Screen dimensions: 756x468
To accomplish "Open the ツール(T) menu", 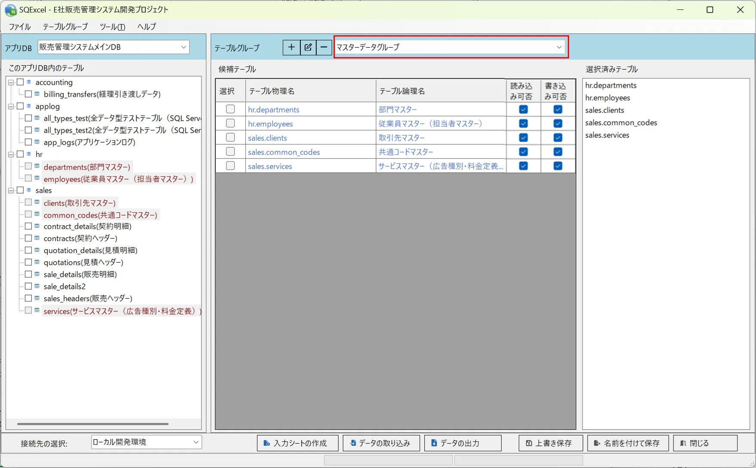I will [113, 27].
